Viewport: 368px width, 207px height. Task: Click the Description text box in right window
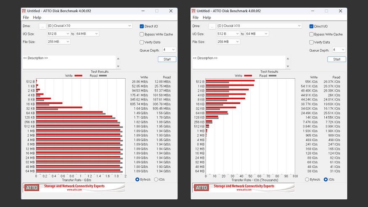point(239,62)
